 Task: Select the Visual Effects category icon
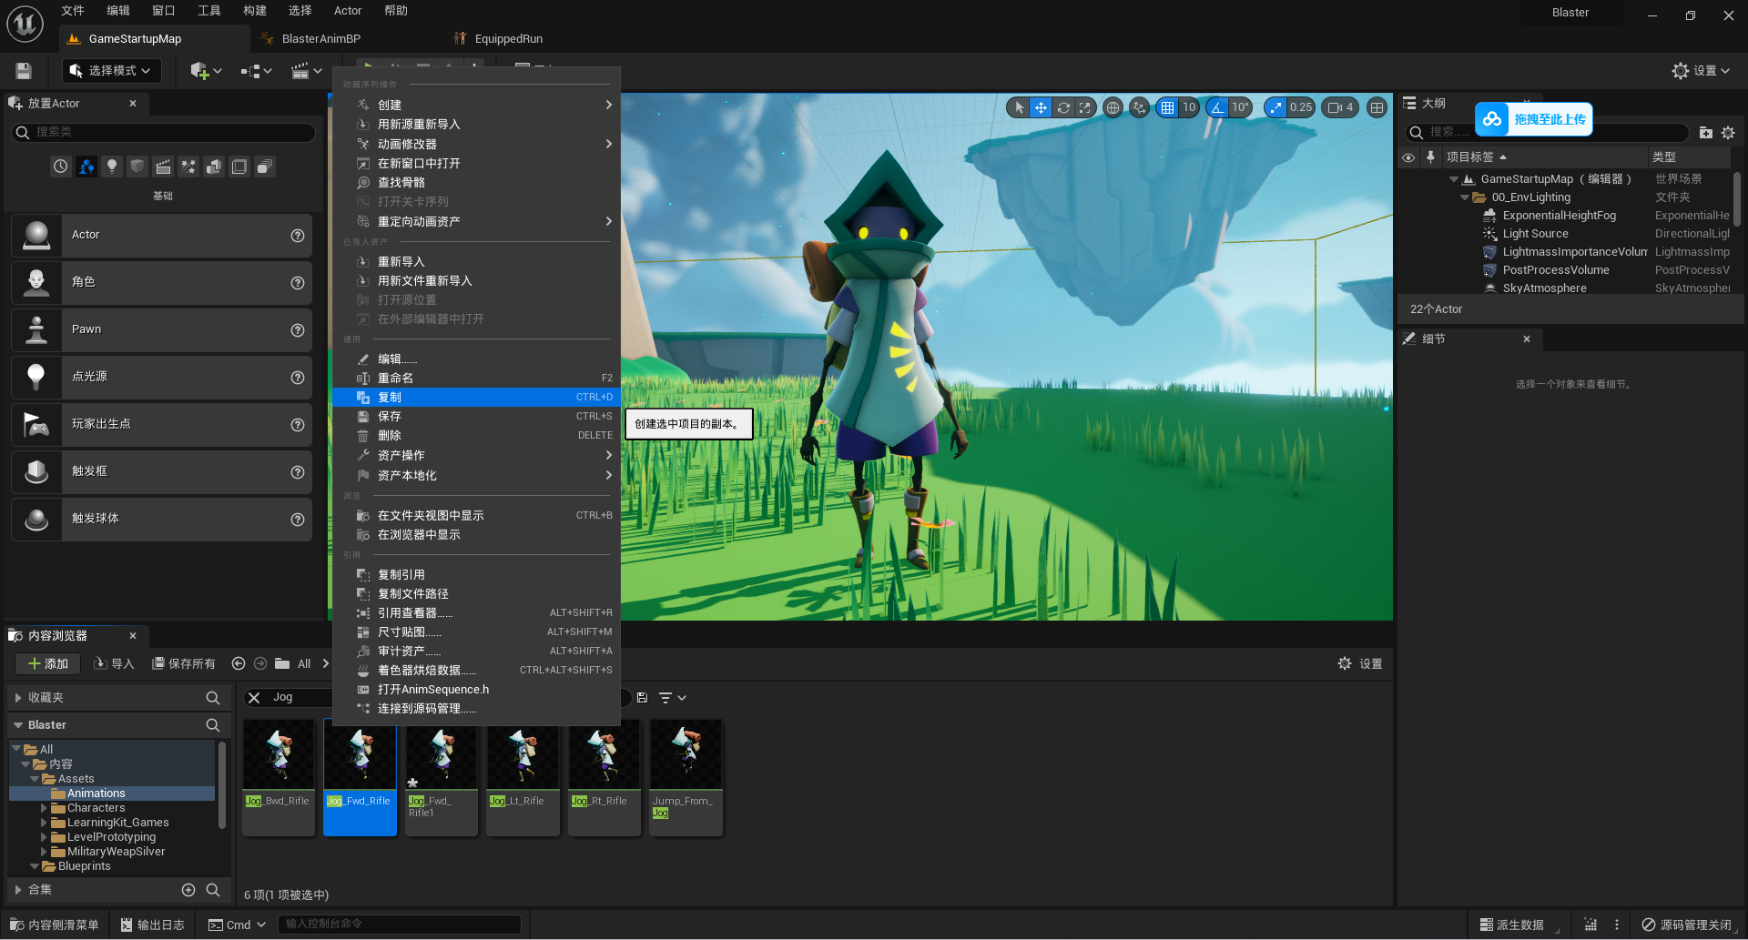pos(188,167)
